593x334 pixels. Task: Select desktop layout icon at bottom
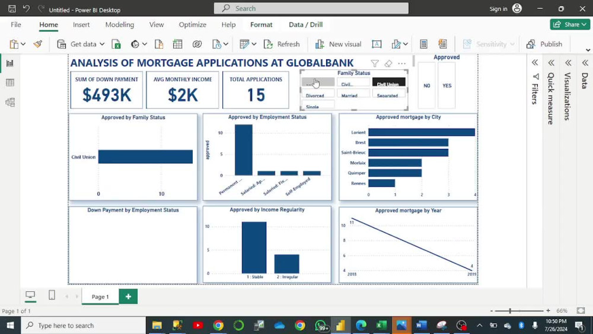pos(30,295)
